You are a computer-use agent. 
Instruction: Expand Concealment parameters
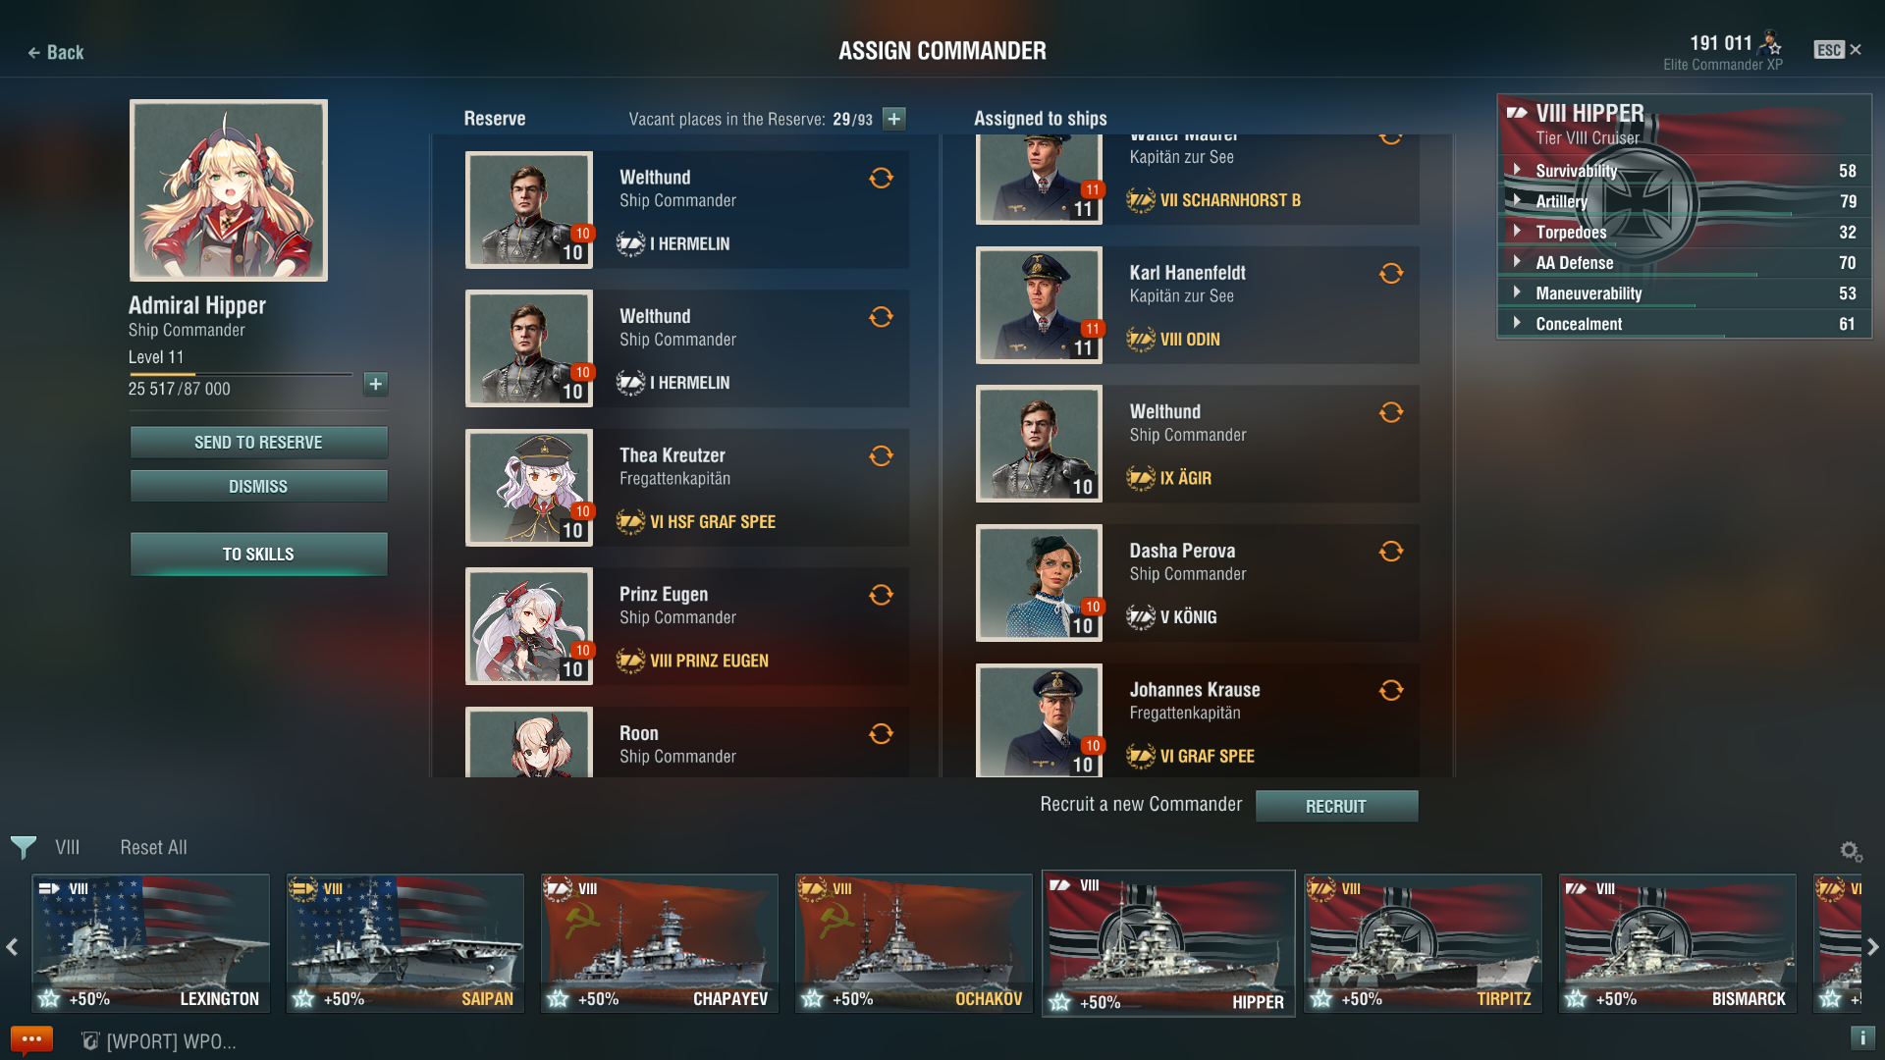point(1685,324)
